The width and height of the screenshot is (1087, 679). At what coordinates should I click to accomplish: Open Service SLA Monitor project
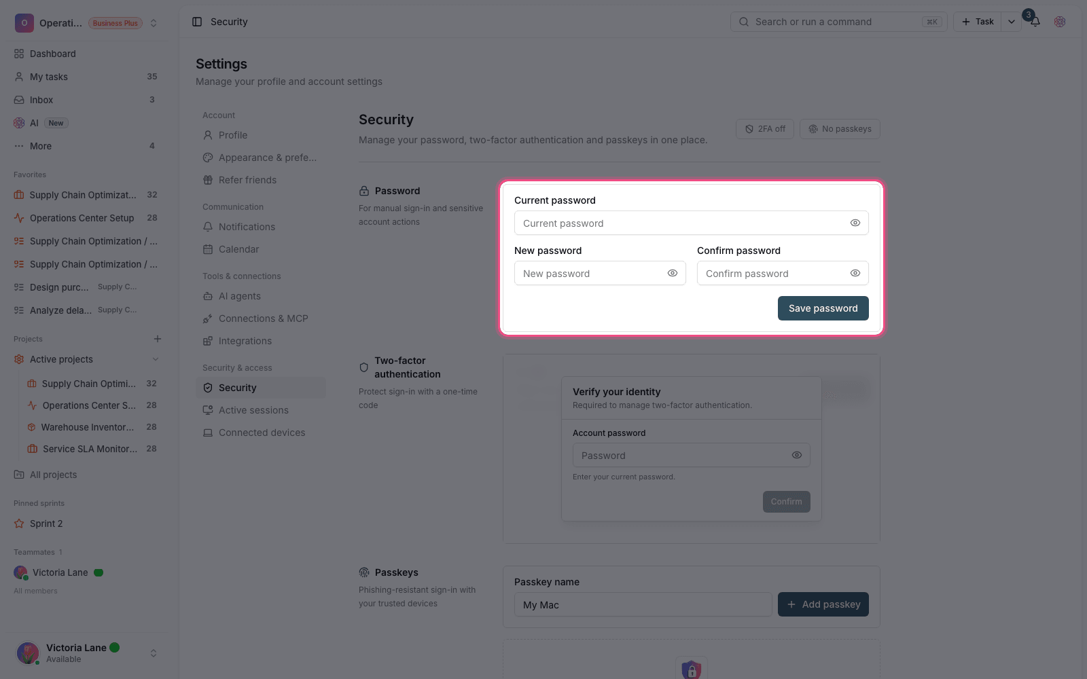pyautogui.click(x=92, y=449)
